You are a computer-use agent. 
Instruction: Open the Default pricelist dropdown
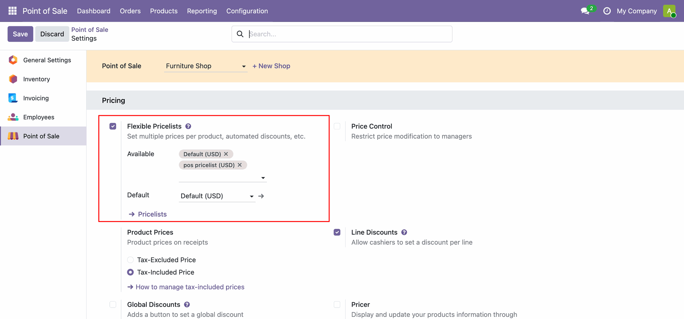pyautogui.click(x=217, y=196)
